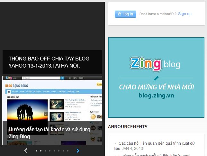The height and width of the screenshot is (156, 207).
Task: Advance carousel with the blue right arrow
Action: coord(78,151)
